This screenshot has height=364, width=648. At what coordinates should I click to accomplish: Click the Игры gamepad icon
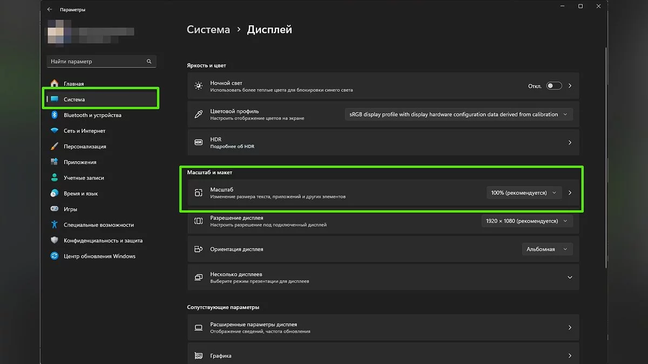click(x=55, y=209)
